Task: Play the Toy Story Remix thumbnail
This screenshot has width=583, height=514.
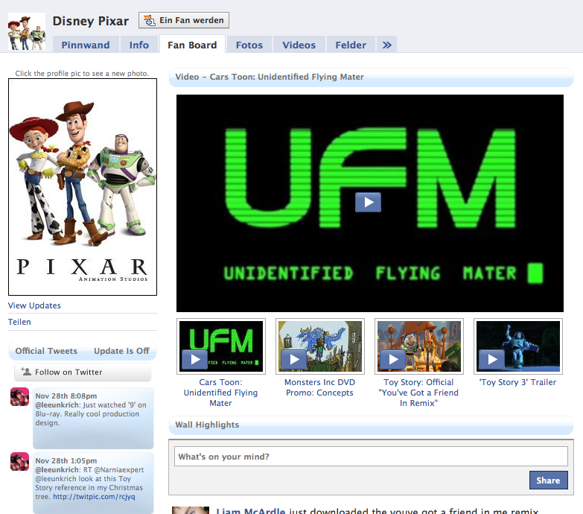Action: (394, 360)
